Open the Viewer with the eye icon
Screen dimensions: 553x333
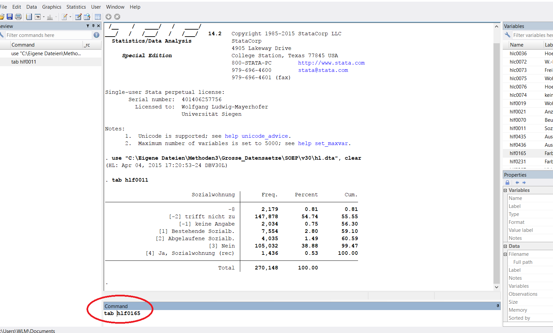[37, 17]
